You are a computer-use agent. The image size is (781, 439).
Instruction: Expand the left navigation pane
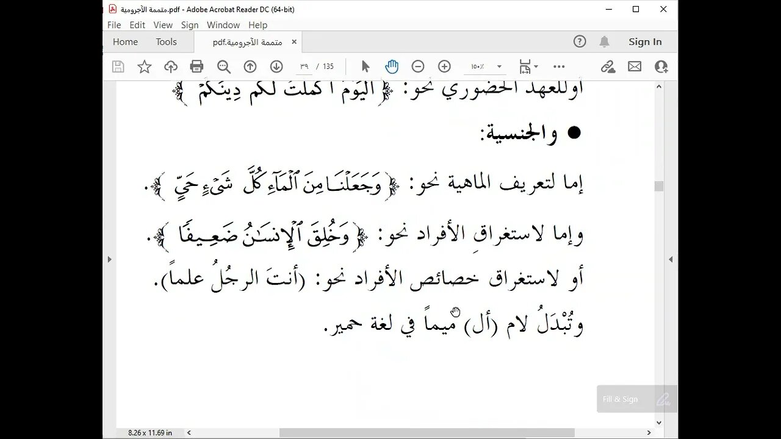(109, 259)
